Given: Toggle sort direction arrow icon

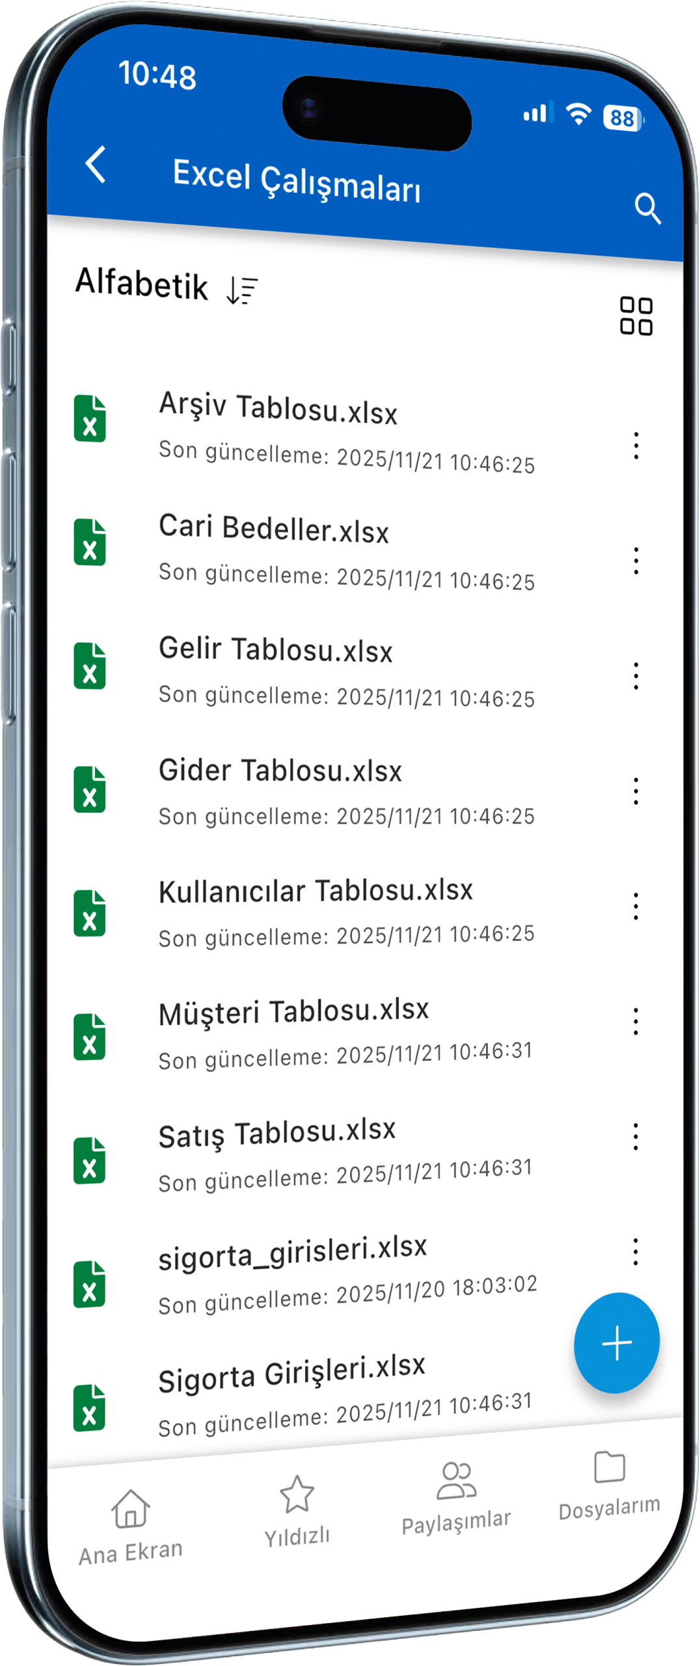Looking at the screenshot, I should 242,290.
